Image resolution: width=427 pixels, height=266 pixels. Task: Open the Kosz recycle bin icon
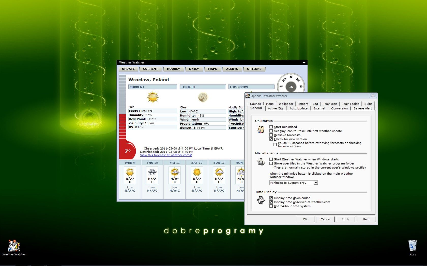tap(413, 248)
